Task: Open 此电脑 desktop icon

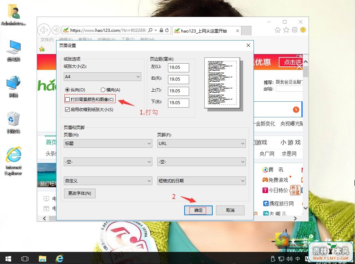Action: (x=14, y=51)
